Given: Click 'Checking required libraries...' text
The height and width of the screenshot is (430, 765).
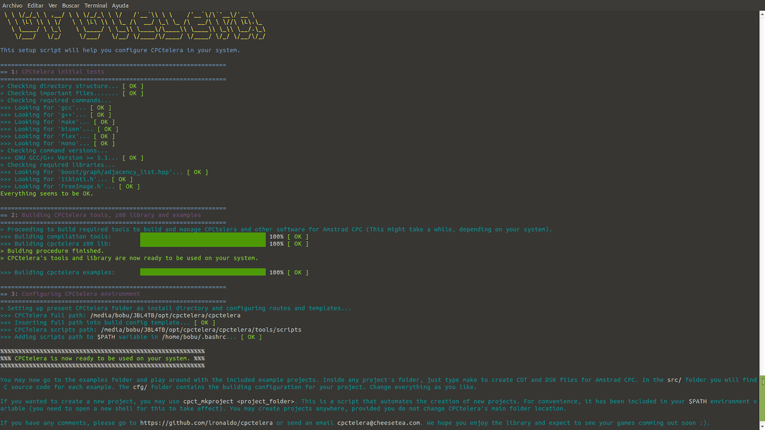Looking at the screenshot, I should pos(61,165).
